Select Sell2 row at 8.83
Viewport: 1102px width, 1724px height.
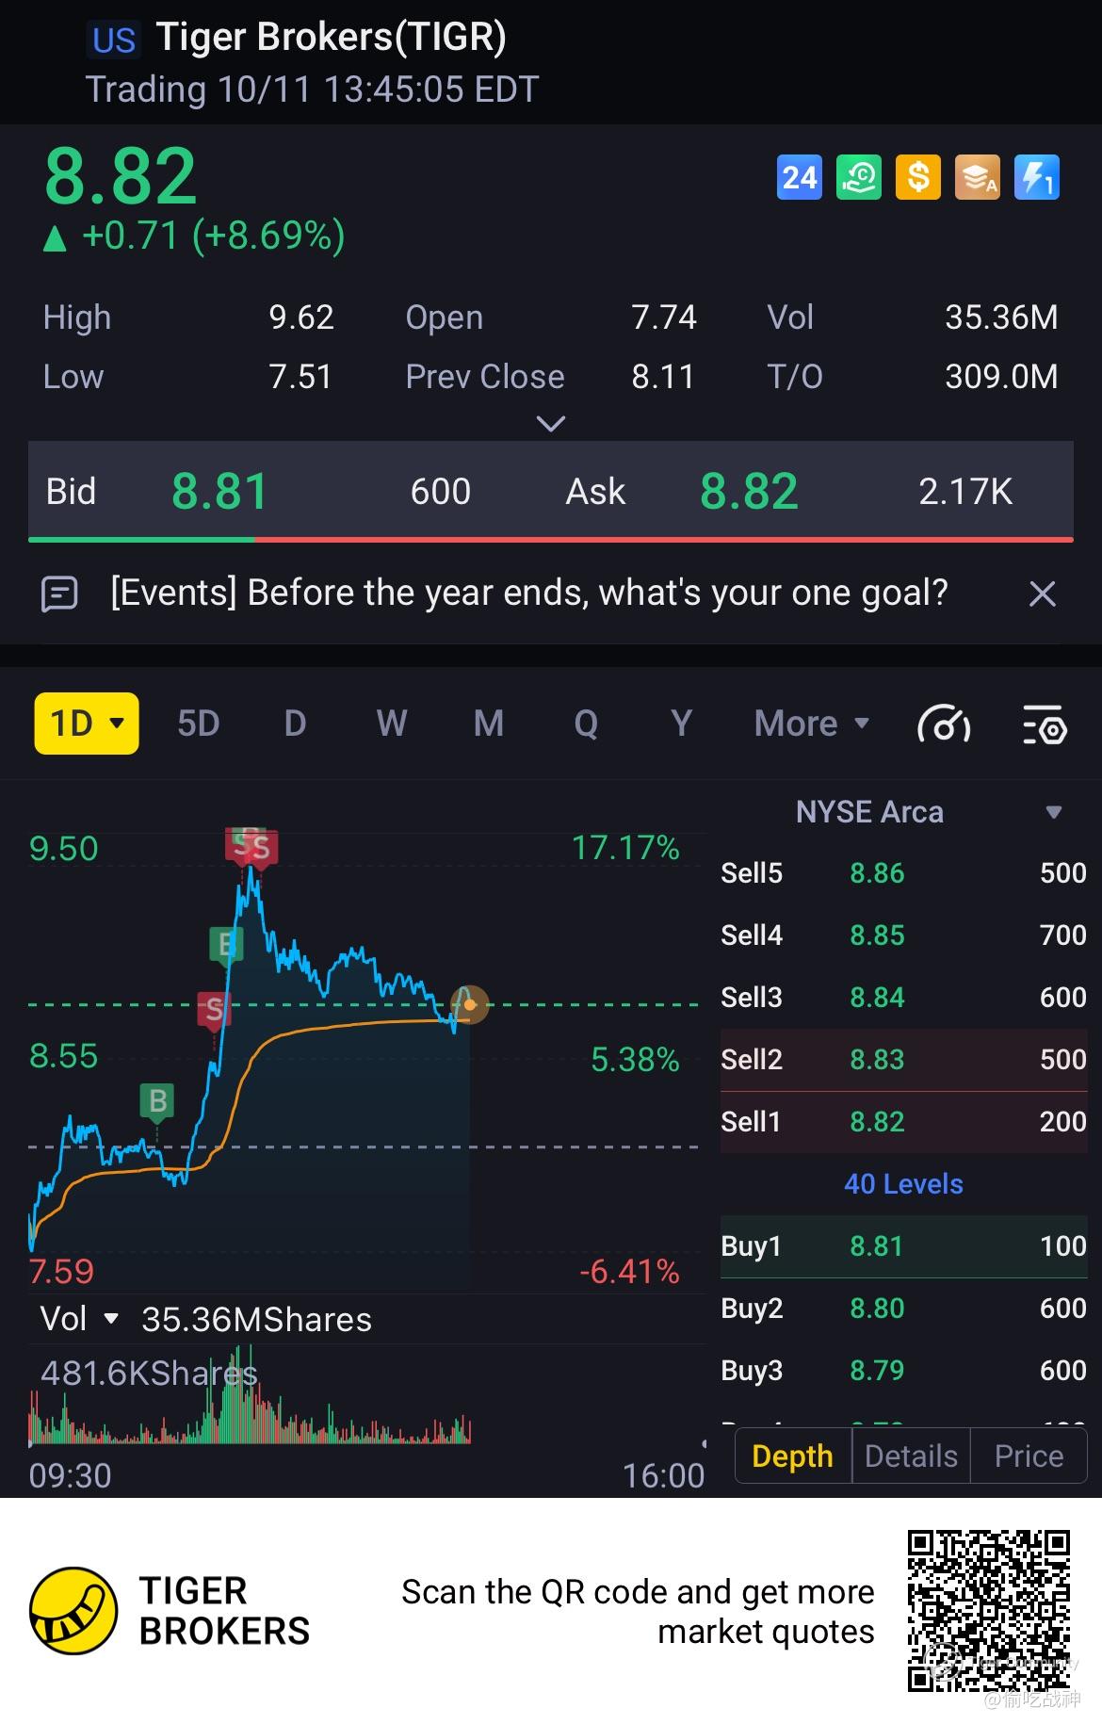(x=903, y=1059)
